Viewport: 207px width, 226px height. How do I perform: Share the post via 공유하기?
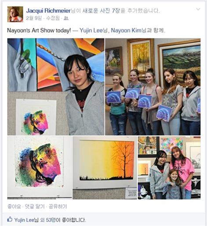tap(58, 207)
